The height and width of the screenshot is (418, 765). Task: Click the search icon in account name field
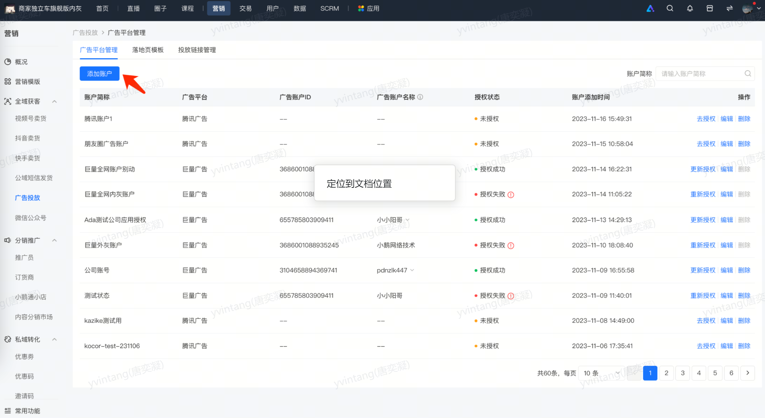[x=748, y=73]
